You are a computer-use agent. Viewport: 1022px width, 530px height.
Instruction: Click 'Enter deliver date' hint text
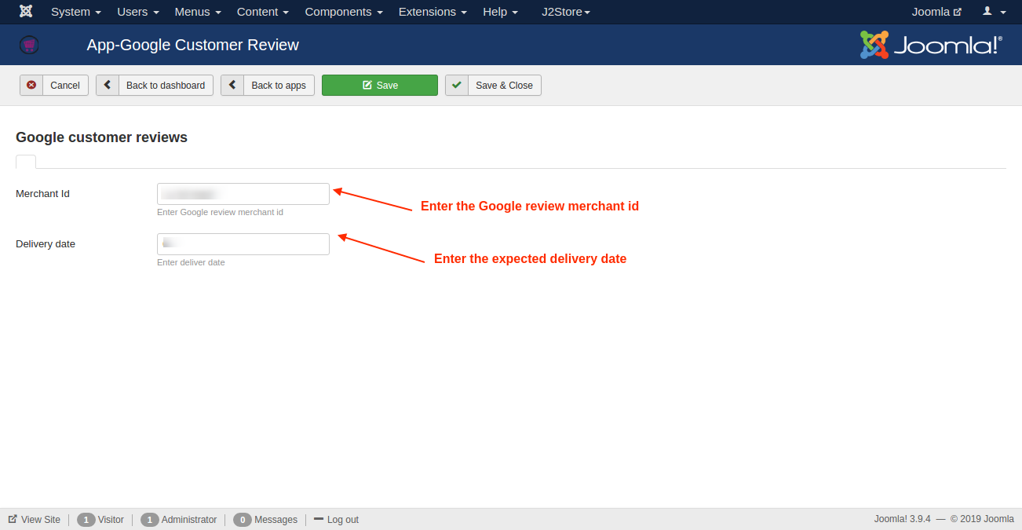pyautogui.click(x=191, y=263)
